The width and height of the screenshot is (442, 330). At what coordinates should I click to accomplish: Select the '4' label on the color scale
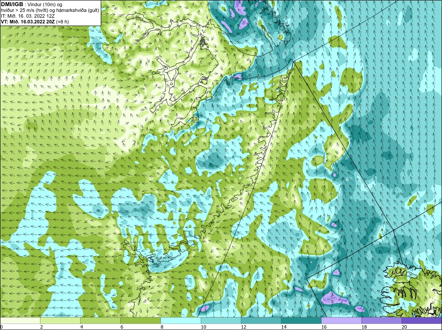[81, 327]
